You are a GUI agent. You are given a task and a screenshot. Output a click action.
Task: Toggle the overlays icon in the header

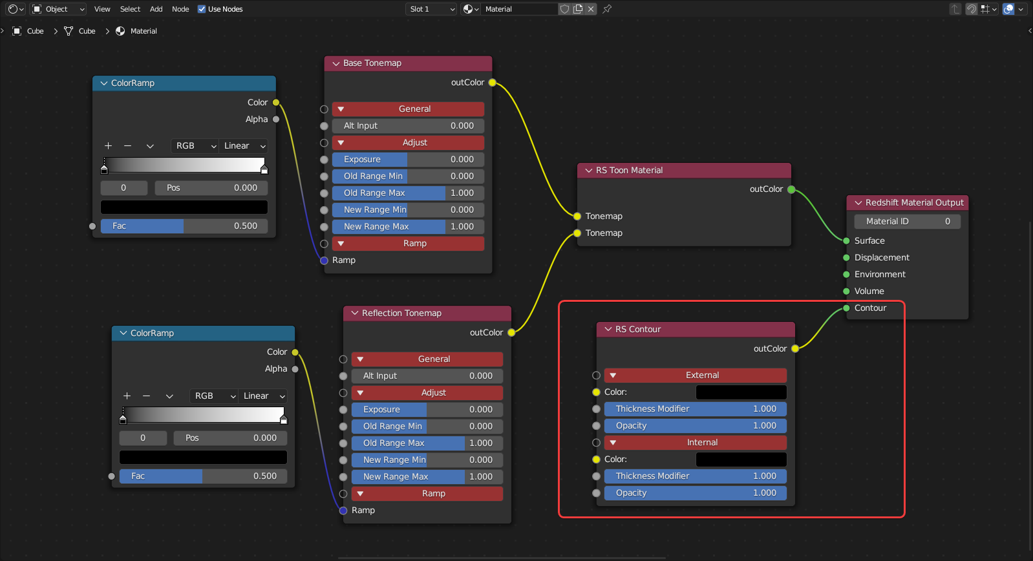pos(1008,9)
